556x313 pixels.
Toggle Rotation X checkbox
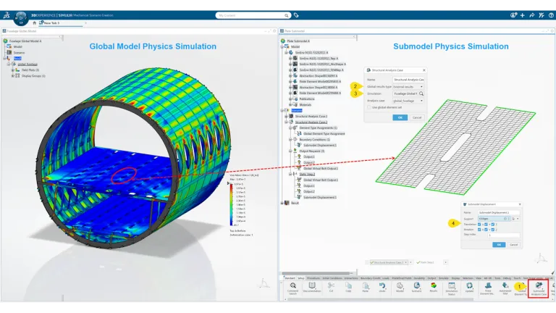click(x=479, y=230)
